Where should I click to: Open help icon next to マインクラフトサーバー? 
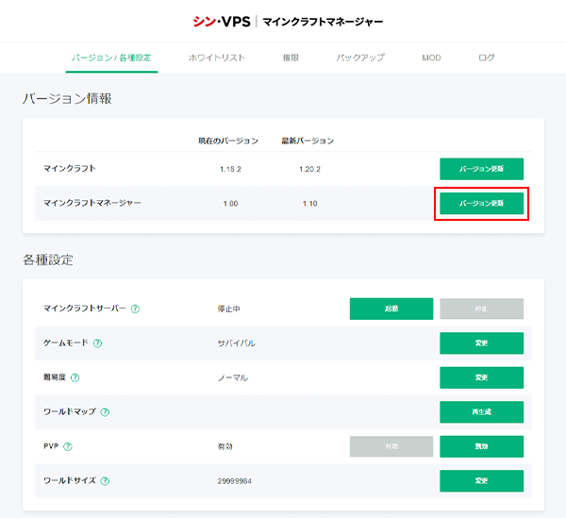click(135, 309)
